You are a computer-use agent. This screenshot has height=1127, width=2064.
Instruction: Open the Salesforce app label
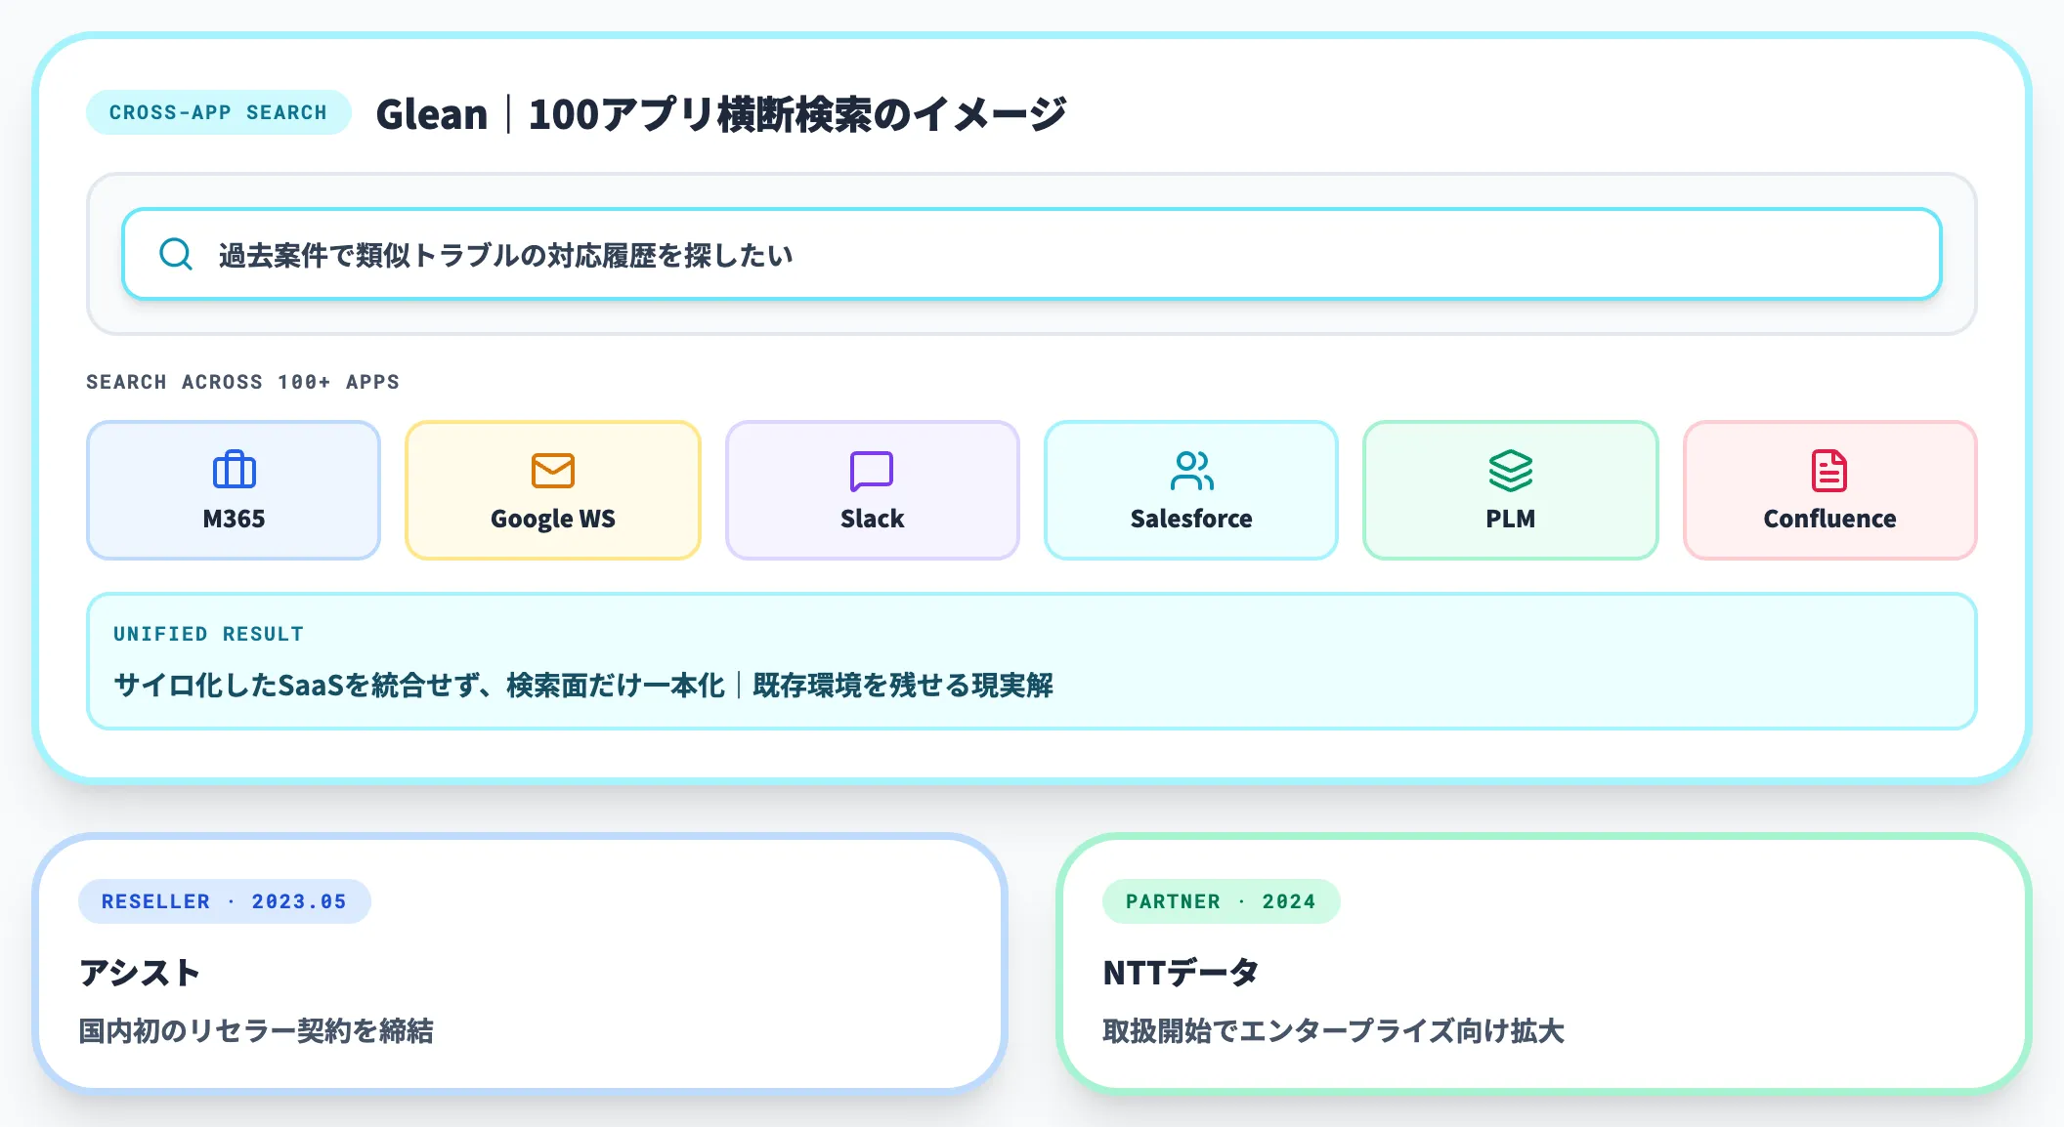coord(1191,519)
